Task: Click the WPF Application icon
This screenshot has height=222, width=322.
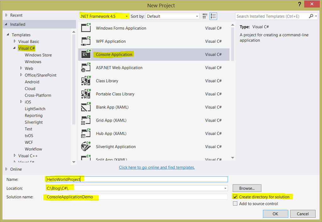Action: pyautogui.click(x=86, y=41)
